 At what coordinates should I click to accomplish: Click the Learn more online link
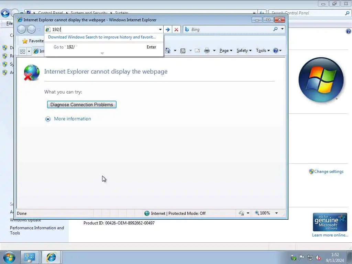coord(330,235)
